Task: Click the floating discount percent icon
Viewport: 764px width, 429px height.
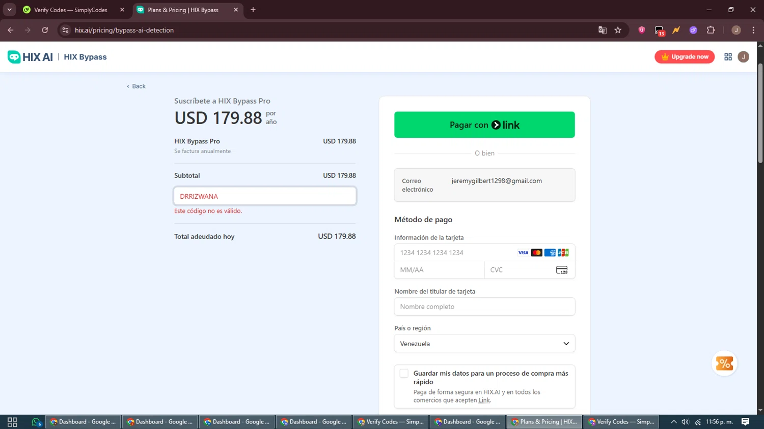Action: tap(724, 363)
